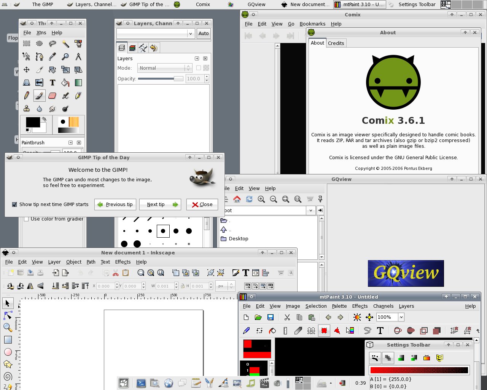Select the Rectangle Select tool in GIMP

pos(27,44)
